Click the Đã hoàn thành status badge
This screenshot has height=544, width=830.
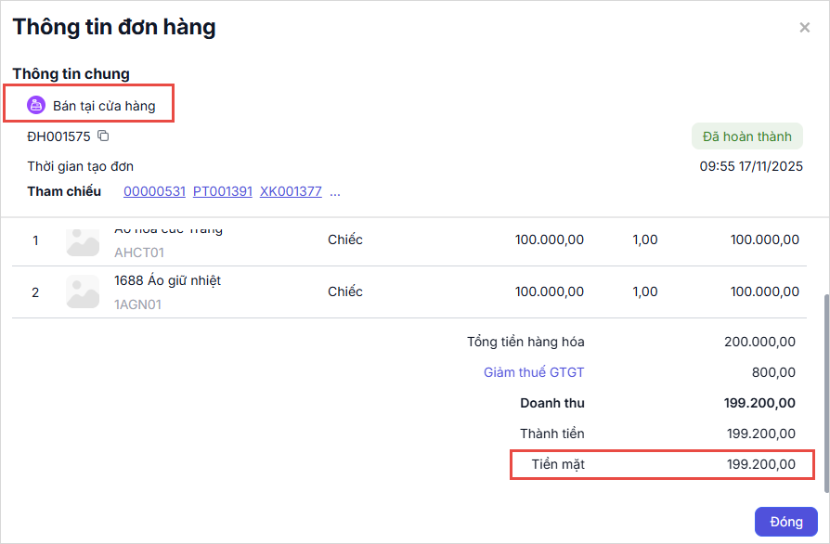[x=746, y=136]
